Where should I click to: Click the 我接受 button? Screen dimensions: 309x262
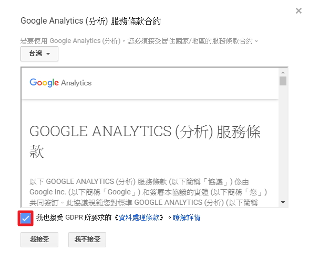[x=39, y=239]
